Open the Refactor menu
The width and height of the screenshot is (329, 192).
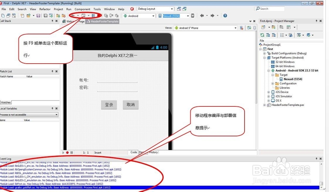coord(45,9)
